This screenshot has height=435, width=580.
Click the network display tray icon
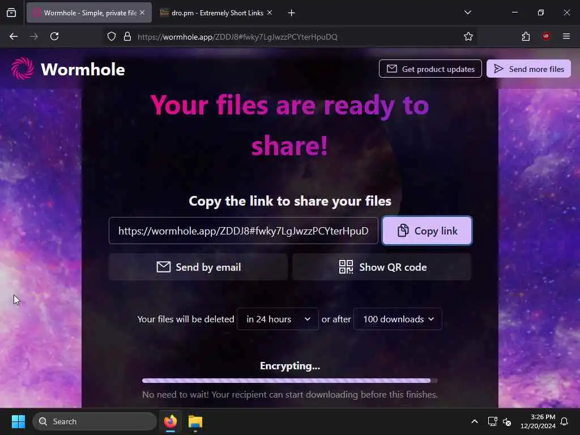pos(492,421)
